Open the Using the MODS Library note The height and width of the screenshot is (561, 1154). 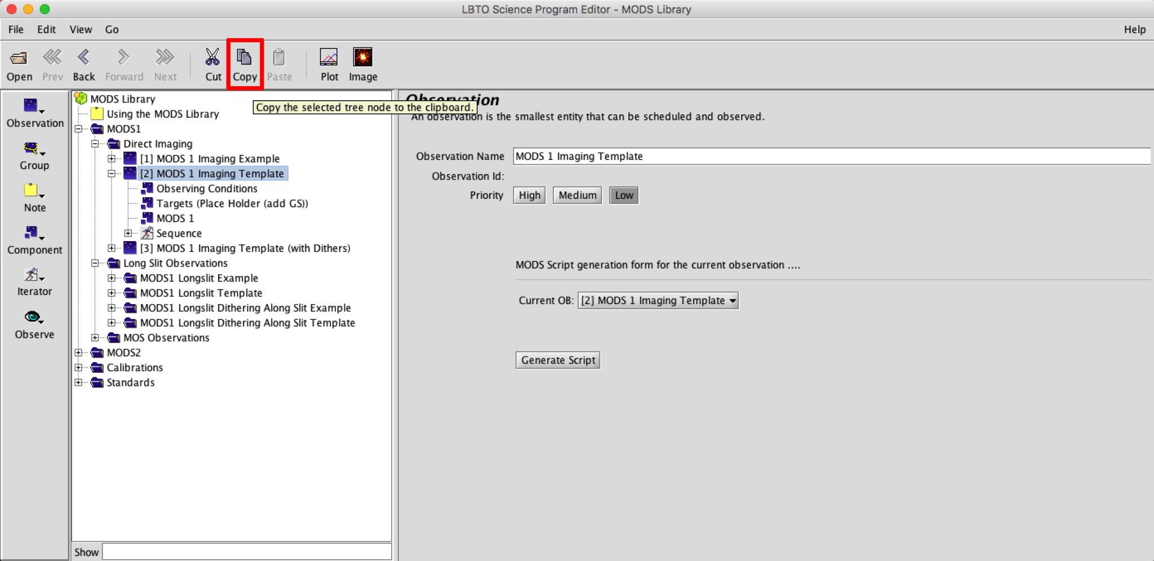pyautogui.click(x=163, y=114)
